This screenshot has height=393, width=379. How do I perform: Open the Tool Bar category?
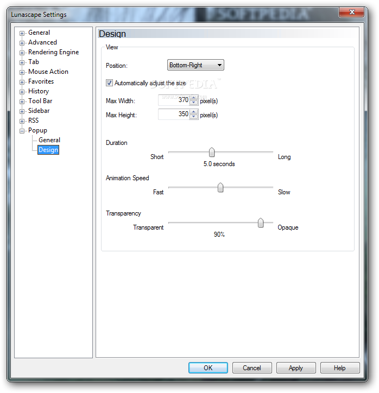40,101
